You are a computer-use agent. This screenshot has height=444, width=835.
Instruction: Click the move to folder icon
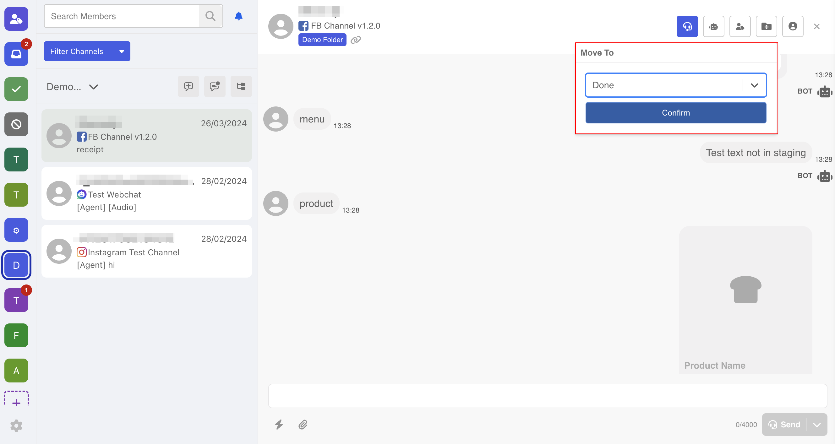coord(766,26)
